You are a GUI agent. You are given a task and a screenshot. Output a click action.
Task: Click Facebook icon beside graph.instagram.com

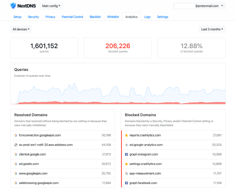[126, 154]
